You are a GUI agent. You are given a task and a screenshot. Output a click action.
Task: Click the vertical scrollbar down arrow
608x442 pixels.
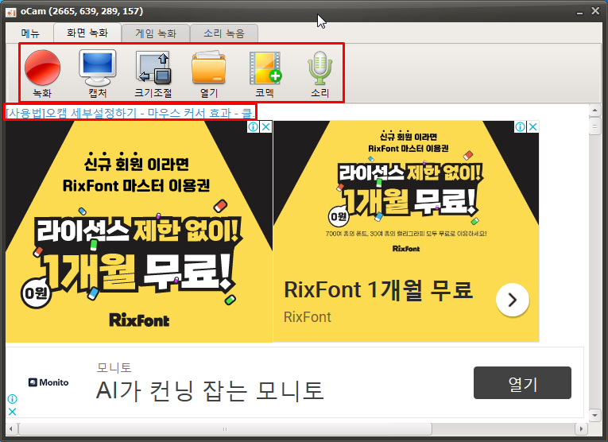coord(594,415)
